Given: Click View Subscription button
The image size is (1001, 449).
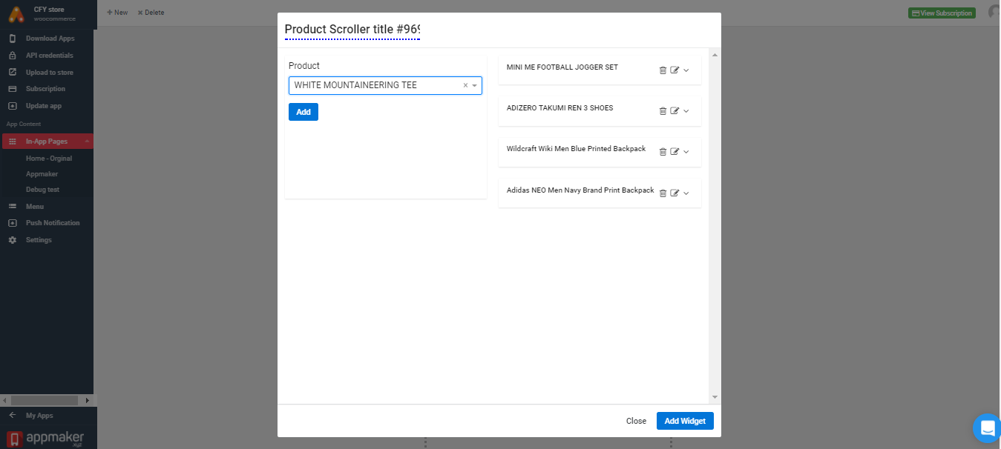Looking at the screenshot, I should tap(942, 13).
